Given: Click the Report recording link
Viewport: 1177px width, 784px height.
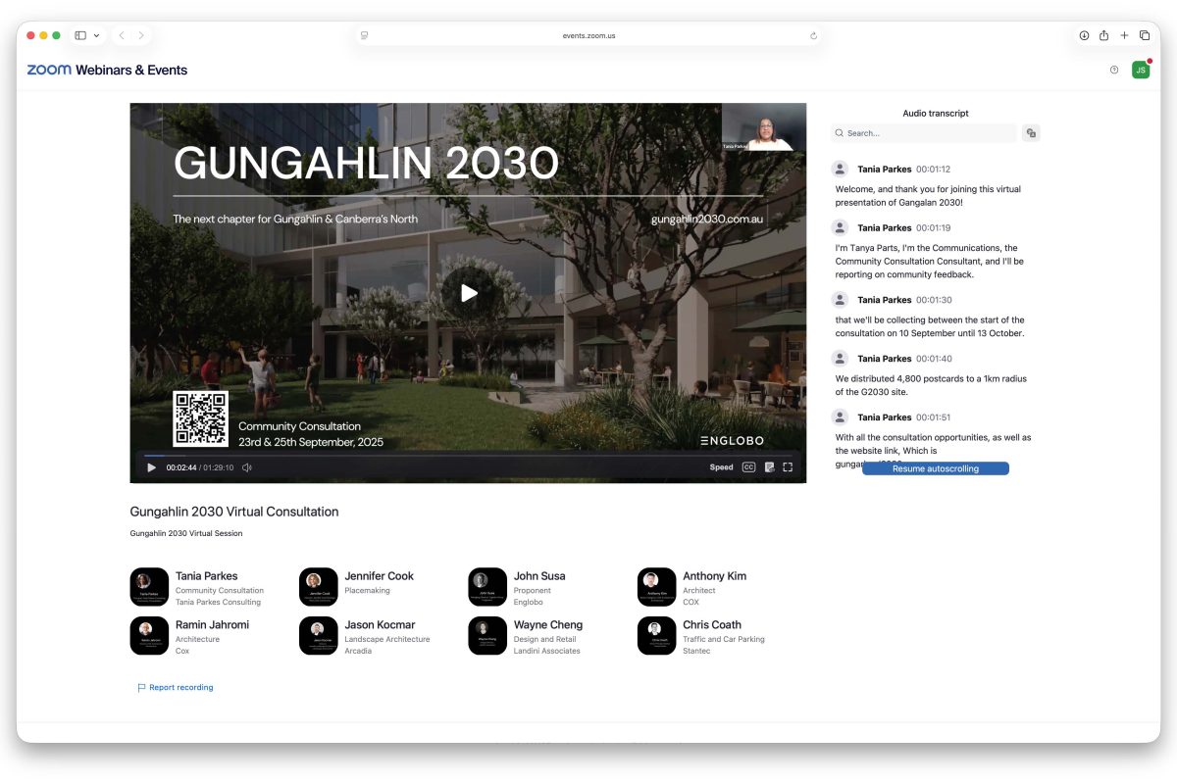Looking at the screenshot, I should (180, 688).
